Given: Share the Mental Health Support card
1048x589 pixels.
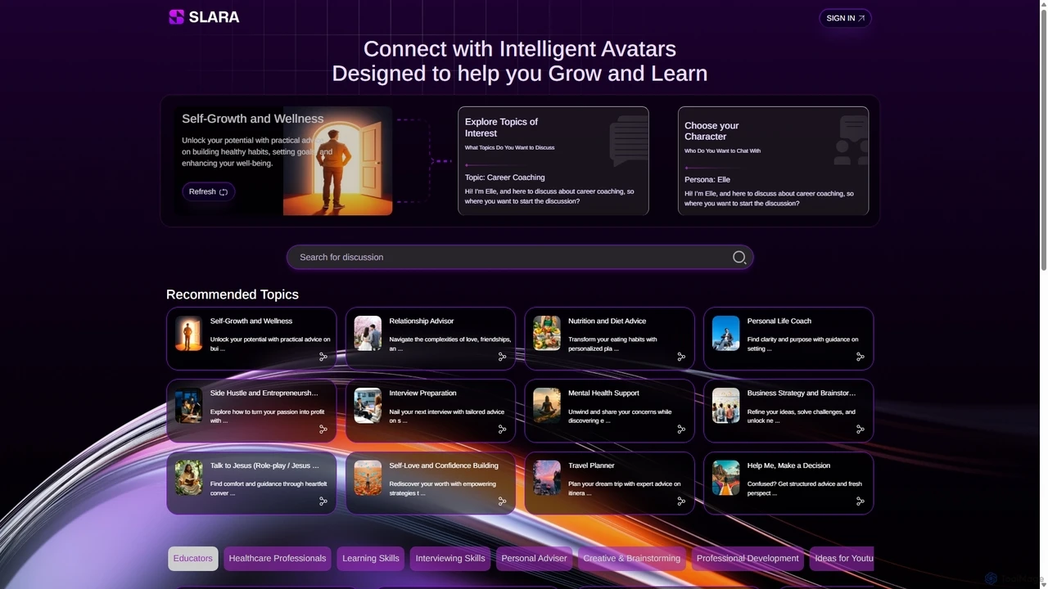Looking at the screenshot, I should click(681, 429).
